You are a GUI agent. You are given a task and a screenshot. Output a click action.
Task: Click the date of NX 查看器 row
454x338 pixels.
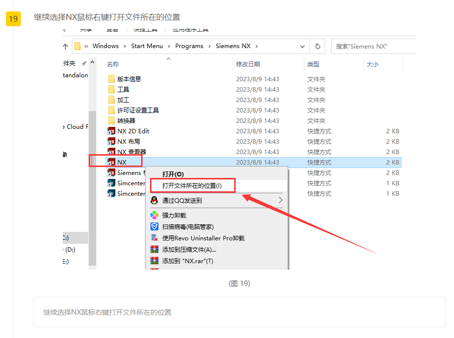pyautogui.click(x=257, y=152)
